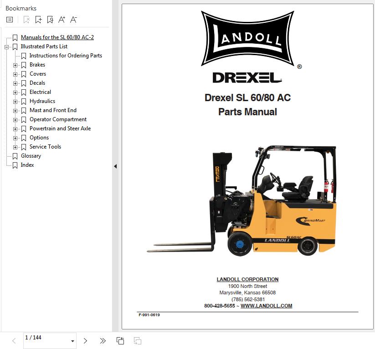Click the find current bookmark icon
Screen dimensions: 375x349
click(x=50, y=20)
